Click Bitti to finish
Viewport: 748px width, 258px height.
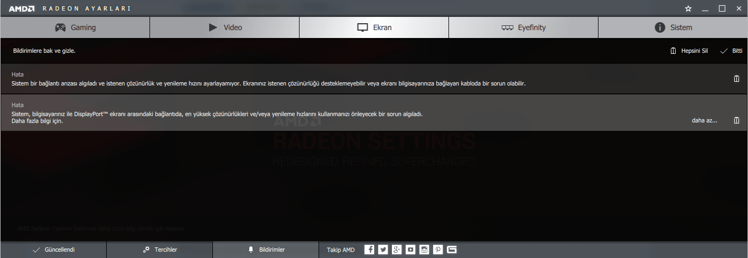click(731, 51)
